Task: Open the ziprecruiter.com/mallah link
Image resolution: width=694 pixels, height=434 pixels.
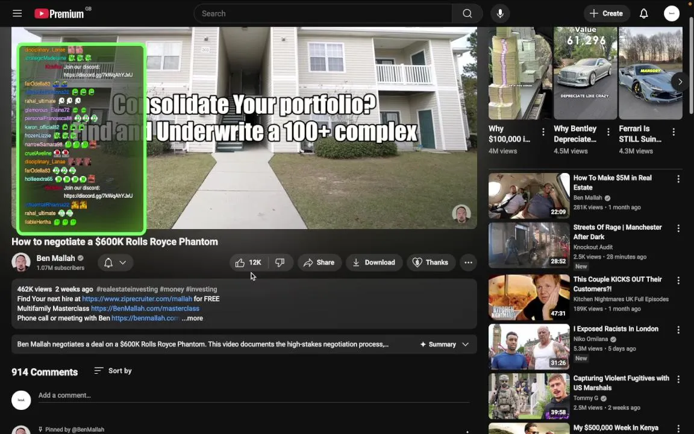Action: (137, 299)
